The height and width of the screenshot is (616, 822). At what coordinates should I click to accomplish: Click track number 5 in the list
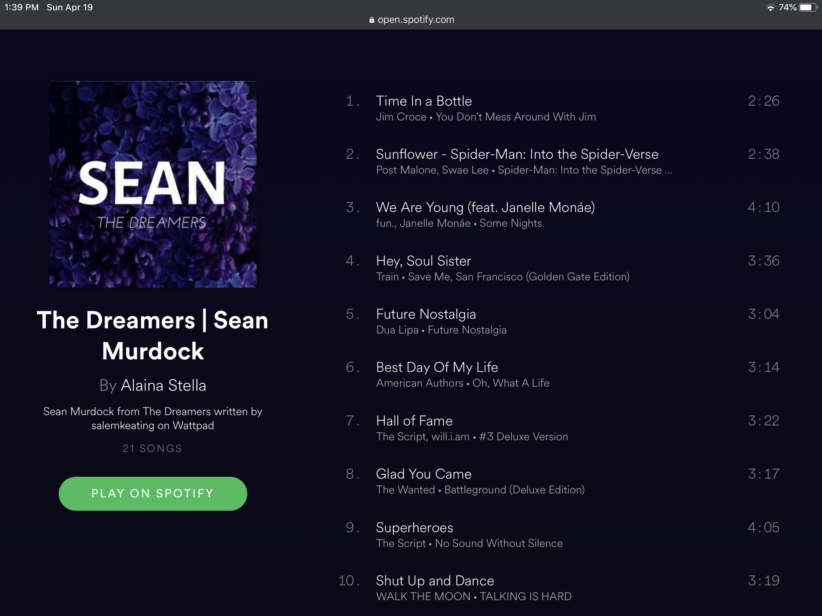point(352,314)
